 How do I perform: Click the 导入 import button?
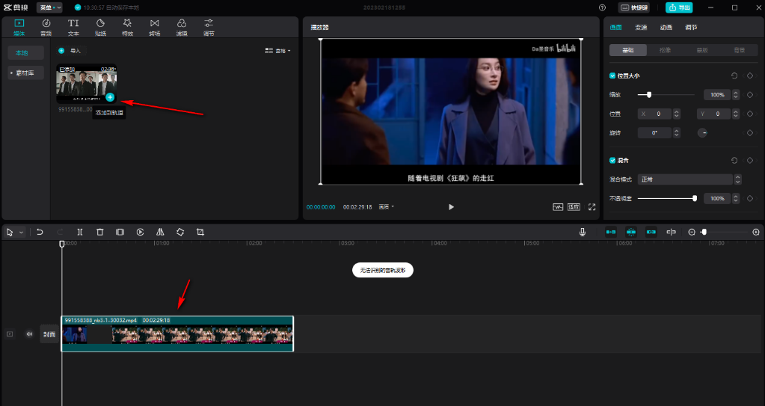point(70,51)
